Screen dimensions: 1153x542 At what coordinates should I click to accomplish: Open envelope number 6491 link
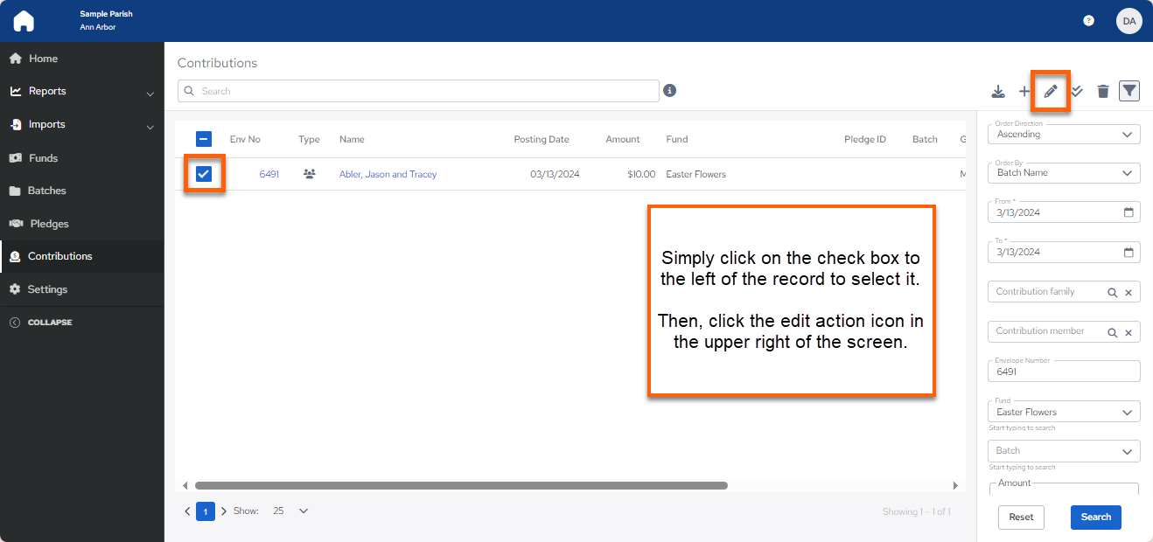(x=269, y=174)
